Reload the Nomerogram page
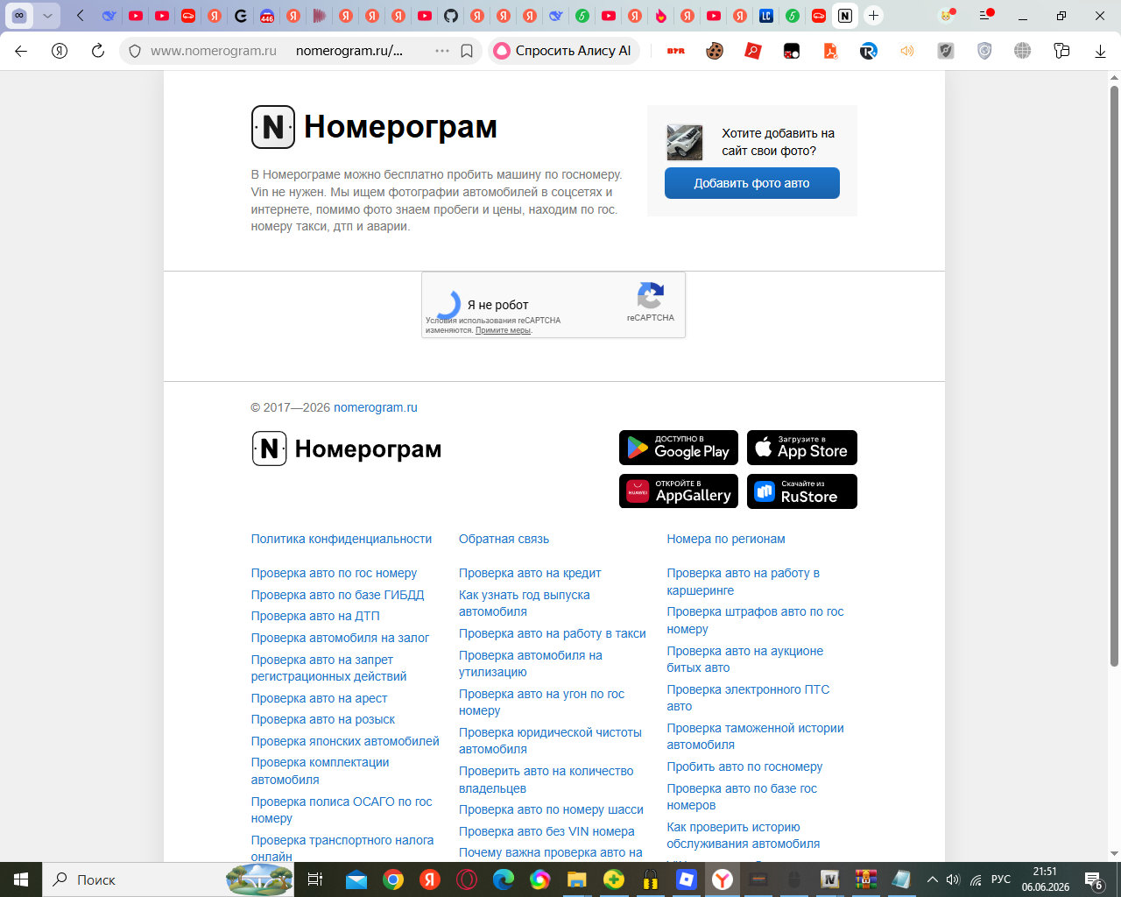 pos(98,51)
